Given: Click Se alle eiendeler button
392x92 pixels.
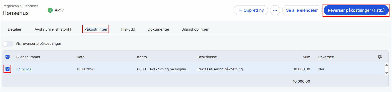Looking at the screenshot, I should tap(302, 10).
